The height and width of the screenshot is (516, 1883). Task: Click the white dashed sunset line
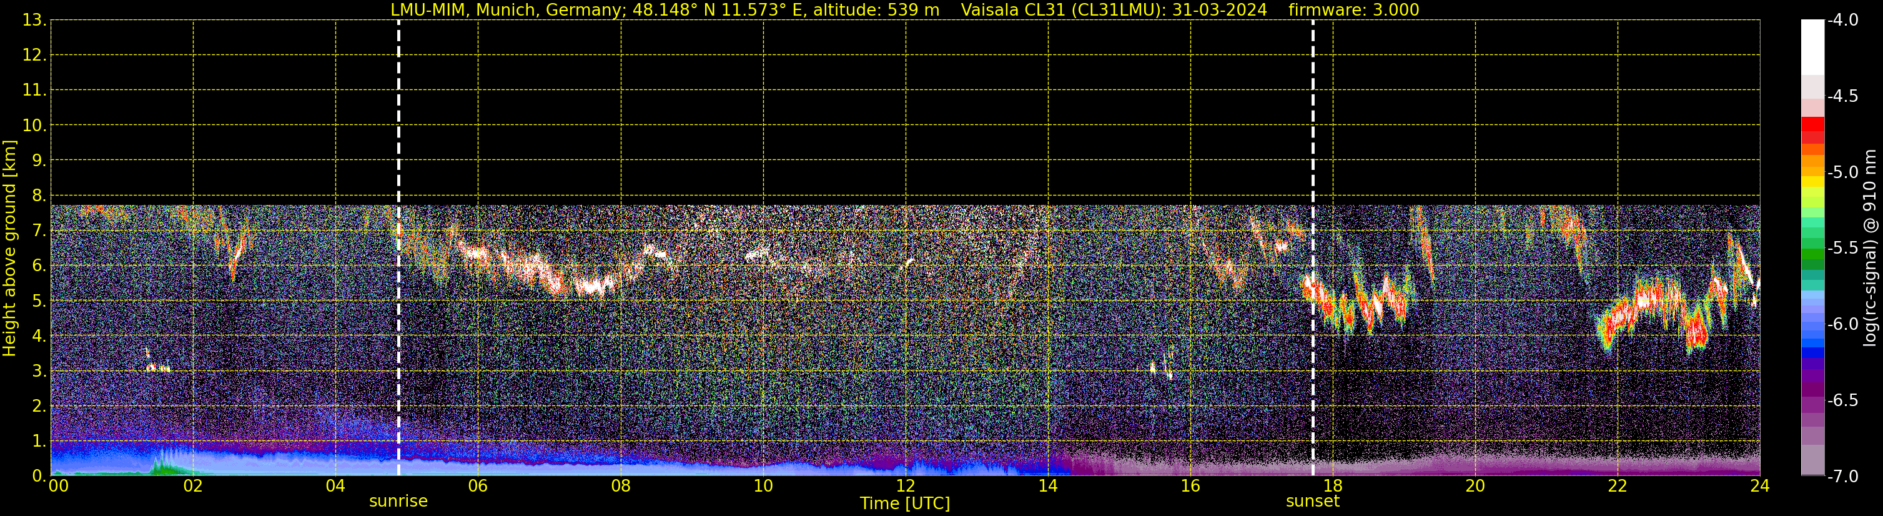(x=1313, y=248)
